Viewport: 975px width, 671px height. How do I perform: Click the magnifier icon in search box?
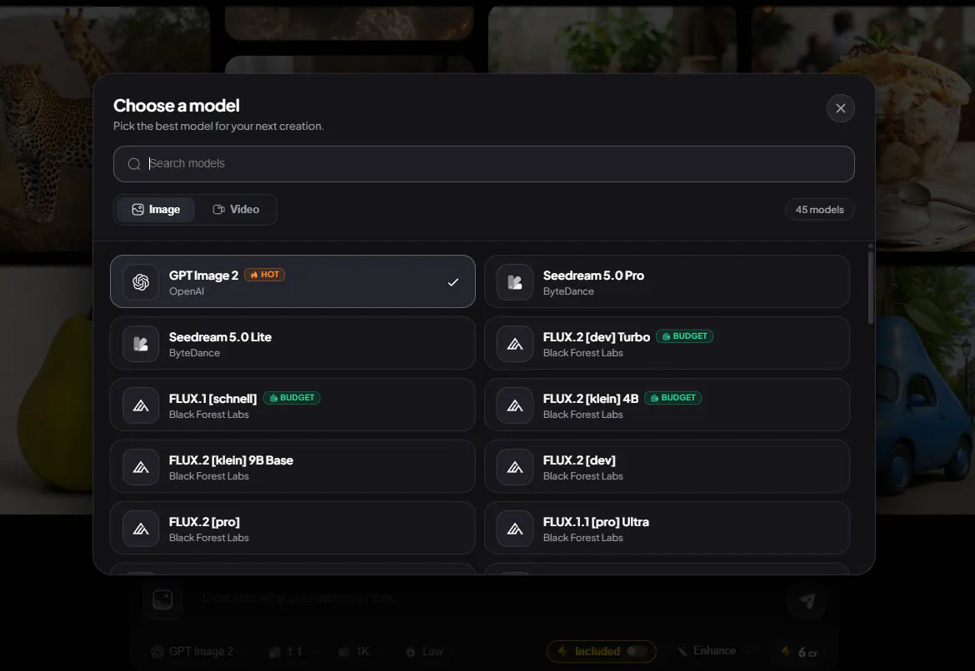(x=133, y=164)
